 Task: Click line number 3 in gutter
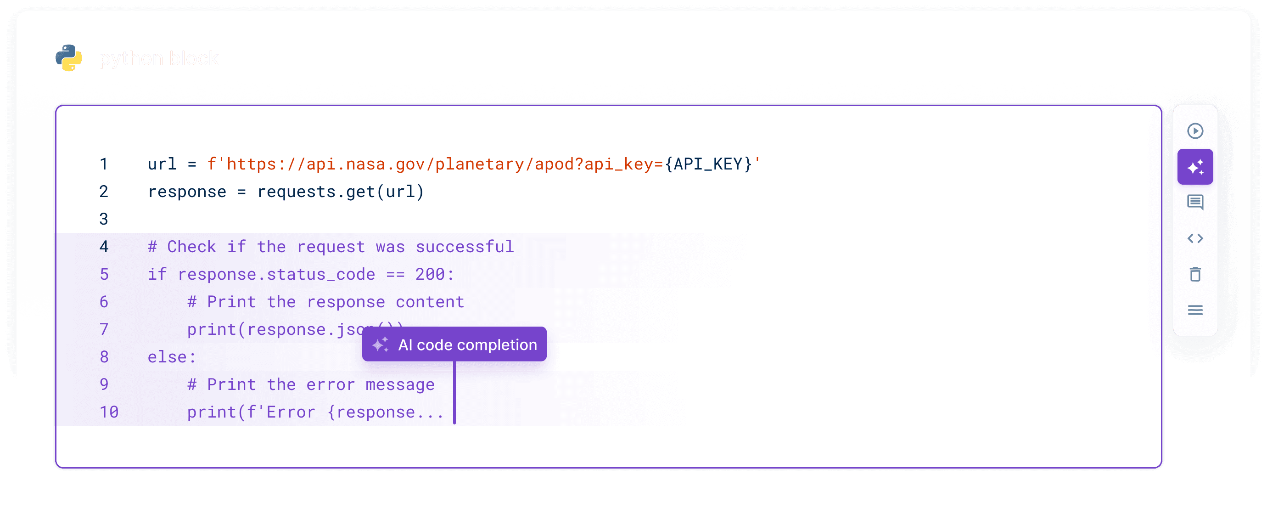coord(104,219)
